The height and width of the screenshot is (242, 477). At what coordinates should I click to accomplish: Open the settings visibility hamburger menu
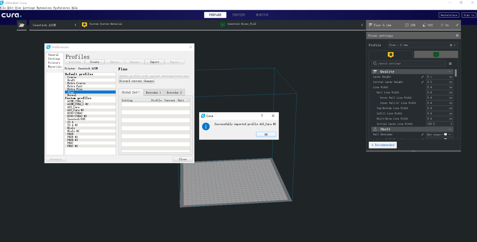[450, 63]
